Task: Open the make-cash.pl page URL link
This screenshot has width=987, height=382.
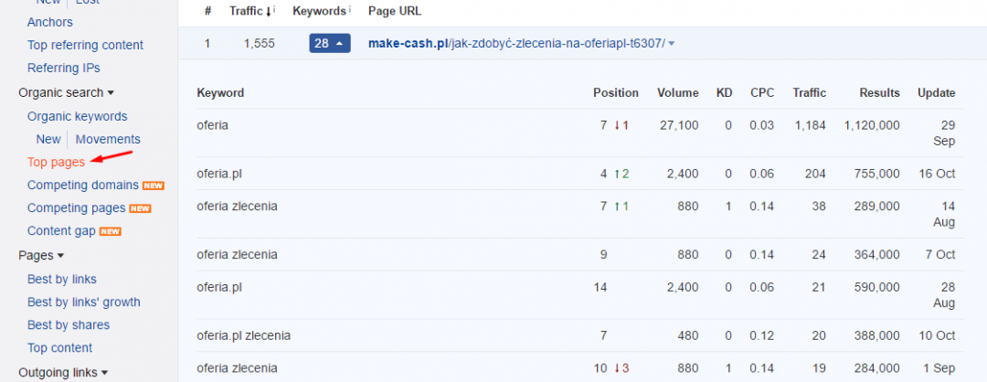Action: [515, 43]
